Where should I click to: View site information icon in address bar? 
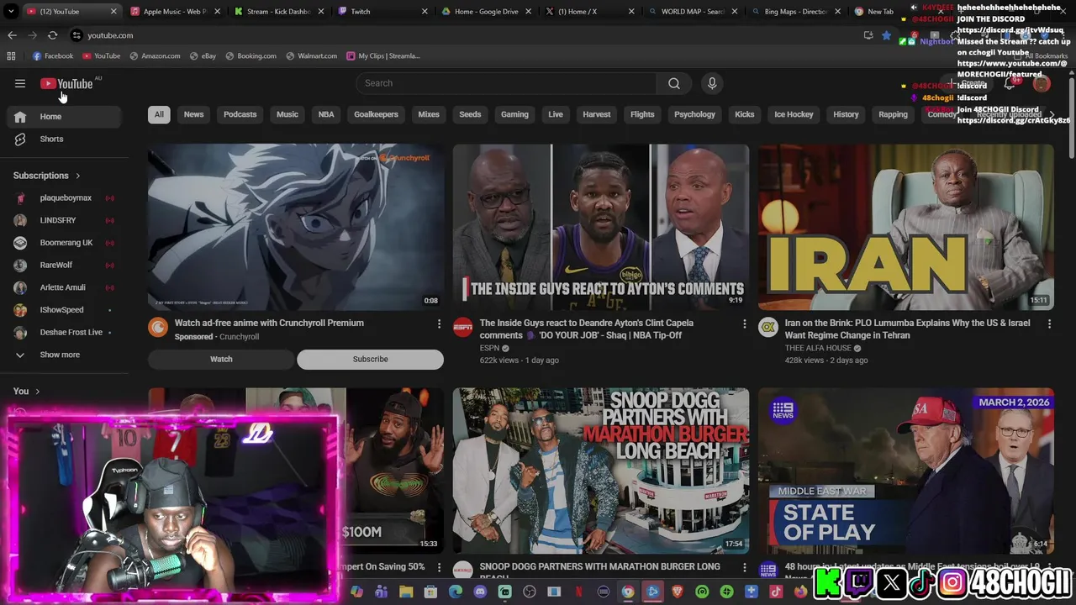pyautogui.click(x=76, y=35)
